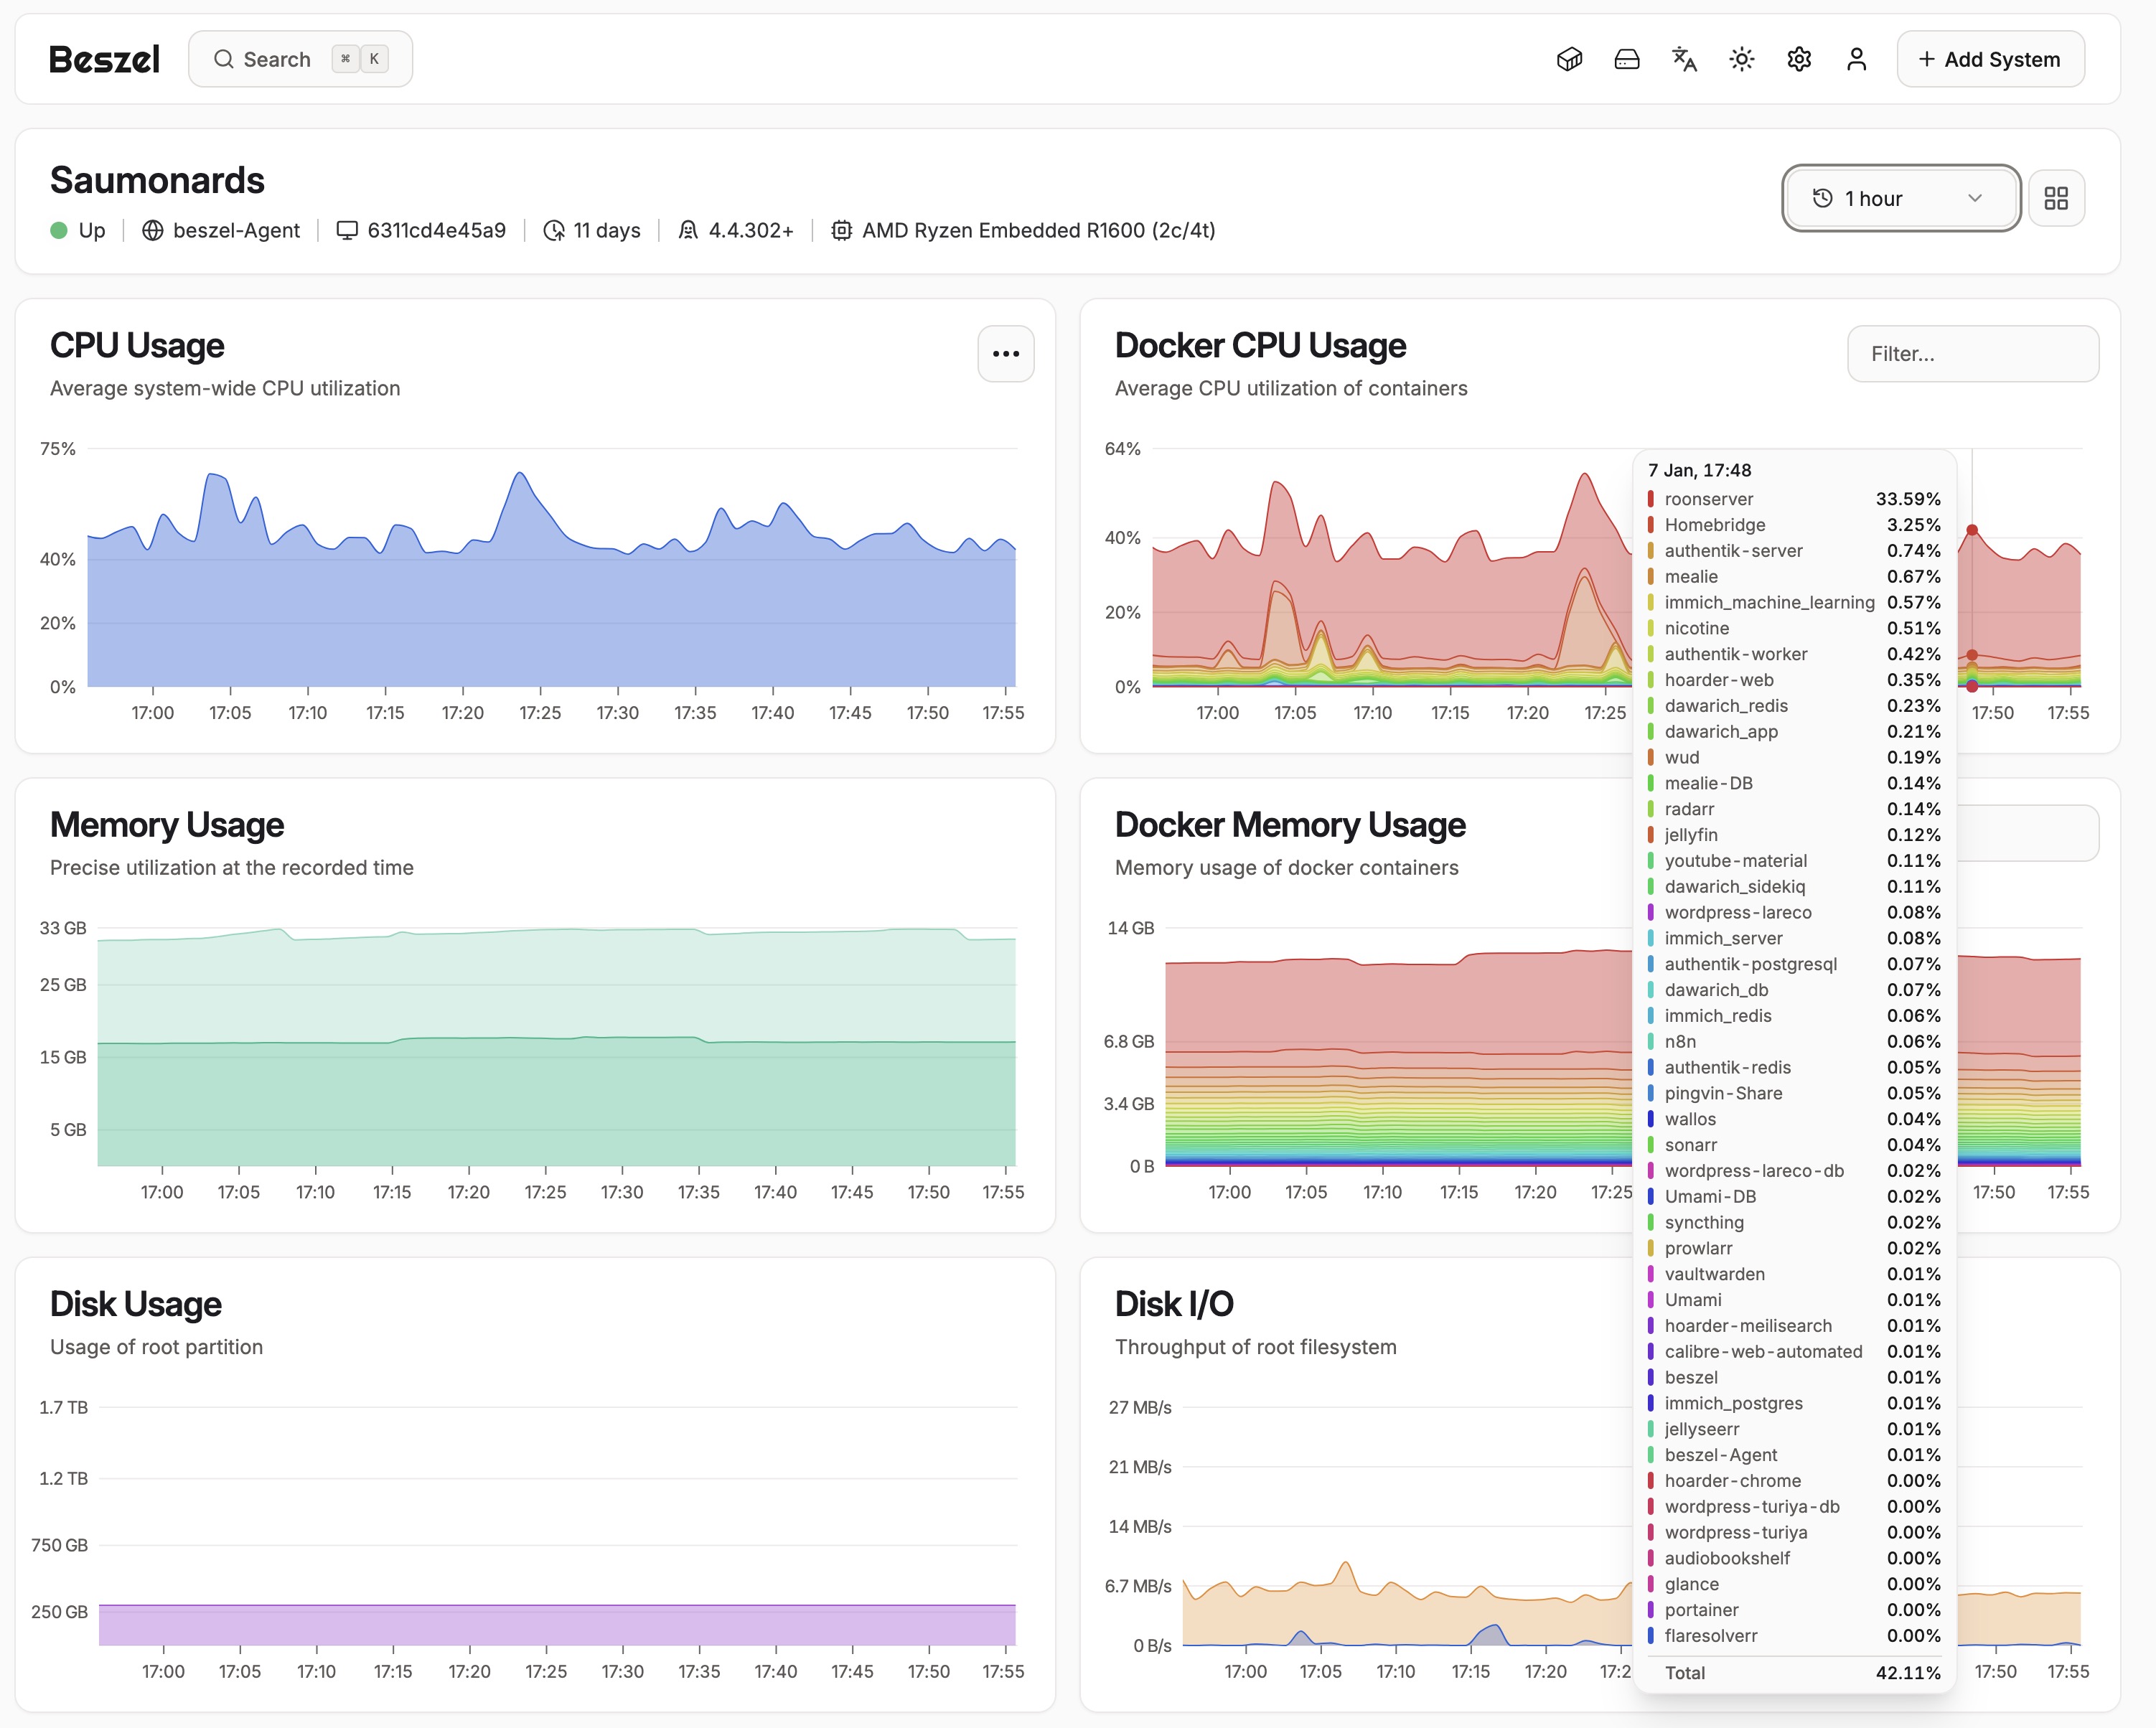
Task: Click the roonserver red color swatch
Action: 1650,499
